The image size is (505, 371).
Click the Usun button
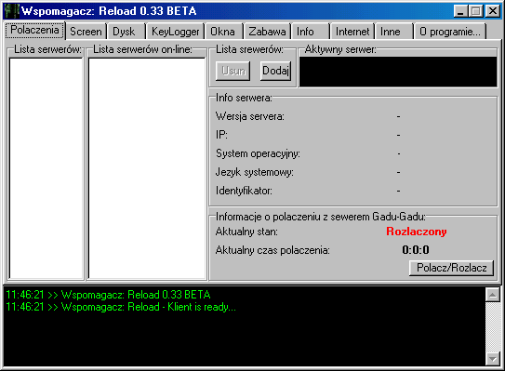click(x=233, y=71)
